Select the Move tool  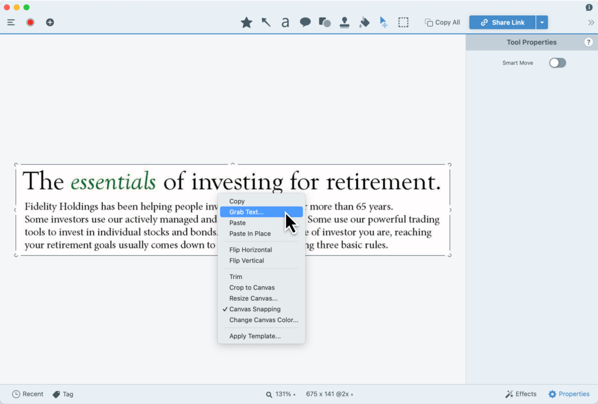pos(383,22)
